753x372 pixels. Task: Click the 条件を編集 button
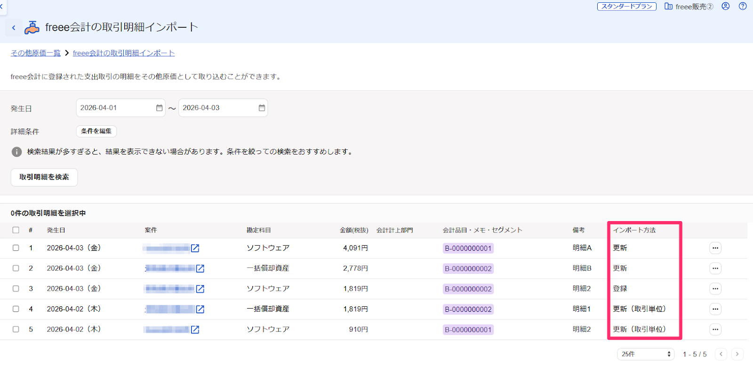coord(96,131)
